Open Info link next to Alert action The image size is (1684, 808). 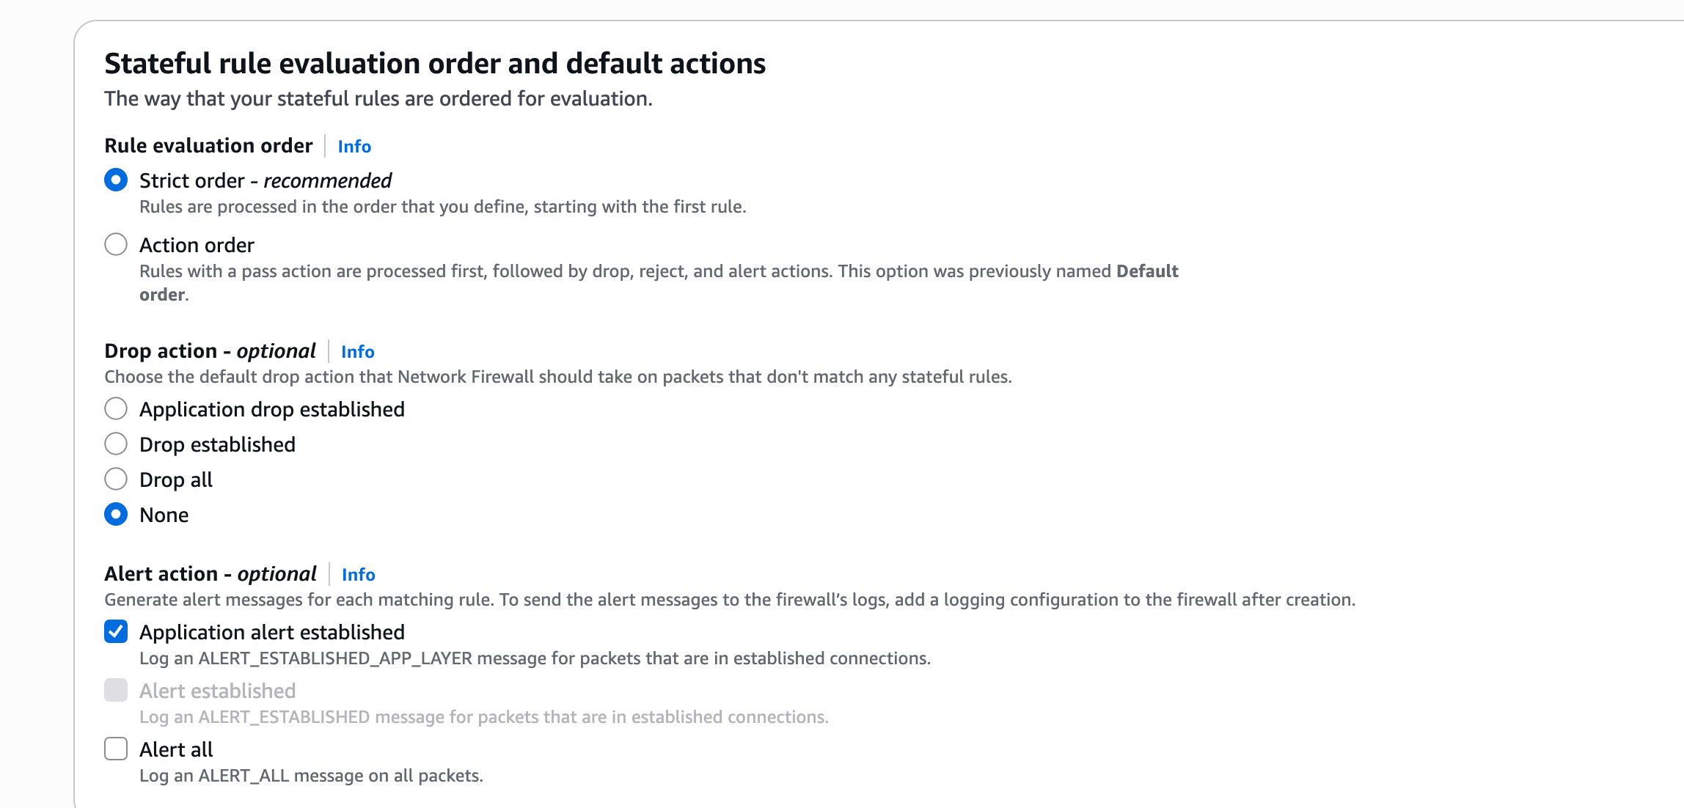359,575
